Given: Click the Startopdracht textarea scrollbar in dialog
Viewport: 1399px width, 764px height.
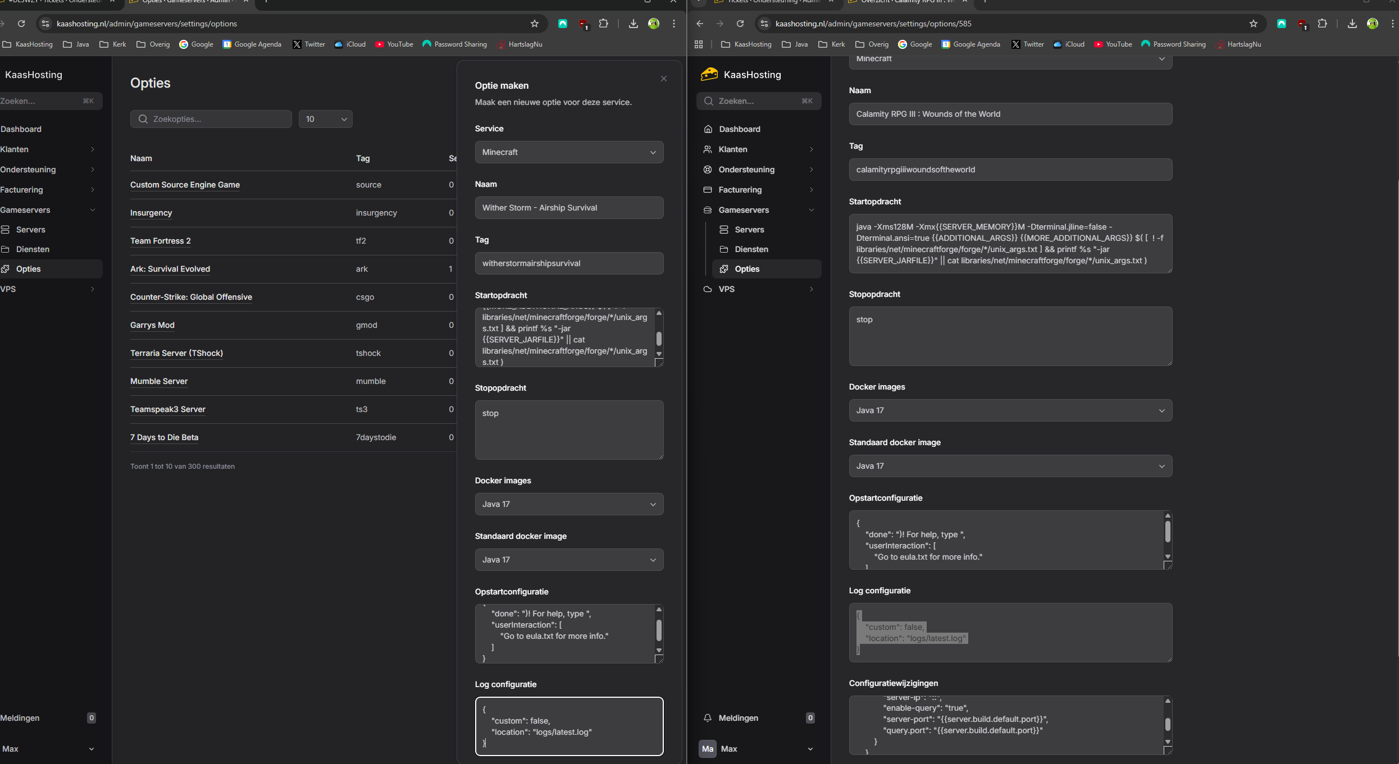Looking at the screenshot, I should coord(659,338).
